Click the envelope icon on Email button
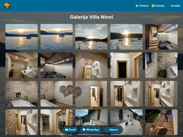Viewport: 183px width, 137px height. coord(66,130)
